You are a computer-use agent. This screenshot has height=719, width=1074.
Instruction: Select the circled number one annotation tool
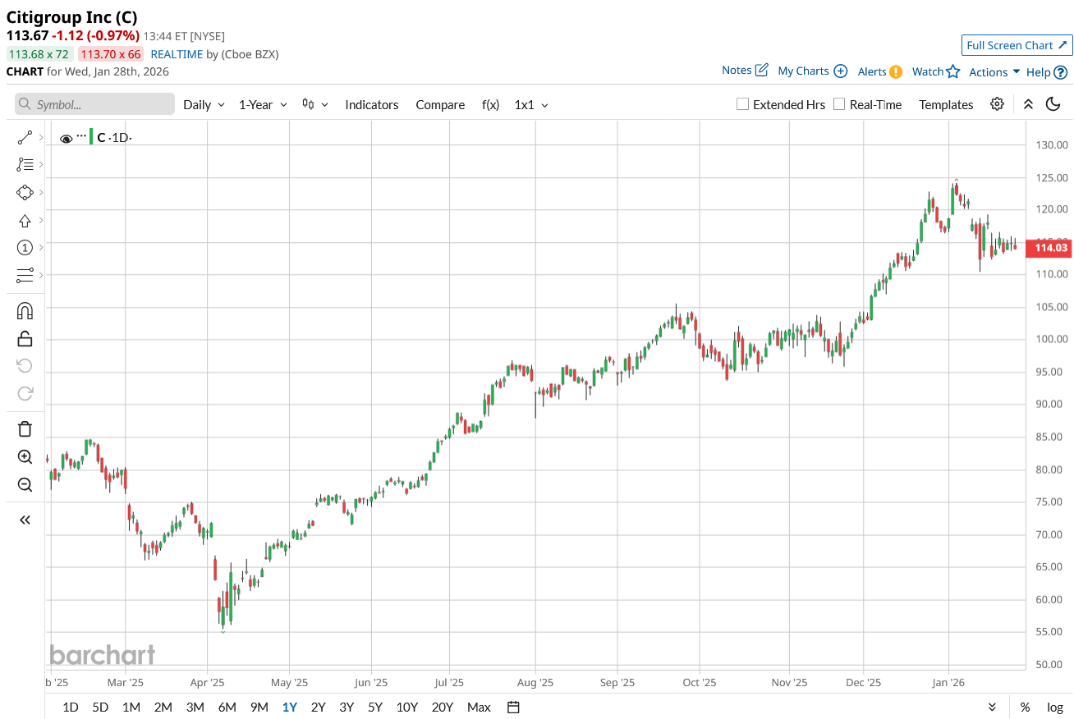point(25,248)
